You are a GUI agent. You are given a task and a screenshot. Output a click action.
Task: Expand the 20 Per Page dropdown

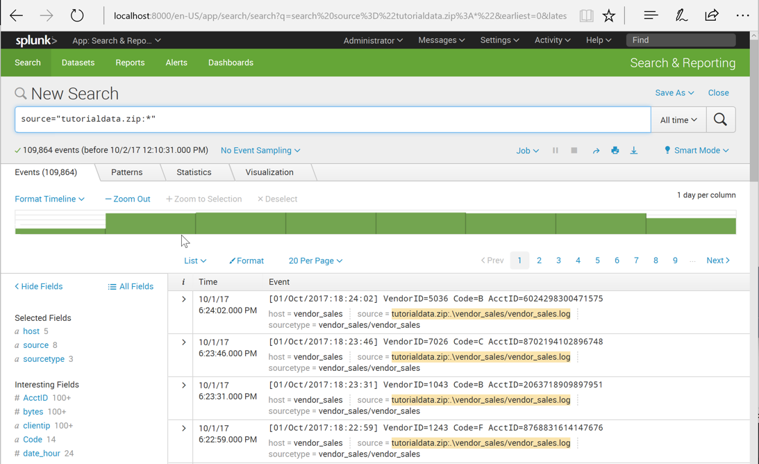tap(315, 260)
